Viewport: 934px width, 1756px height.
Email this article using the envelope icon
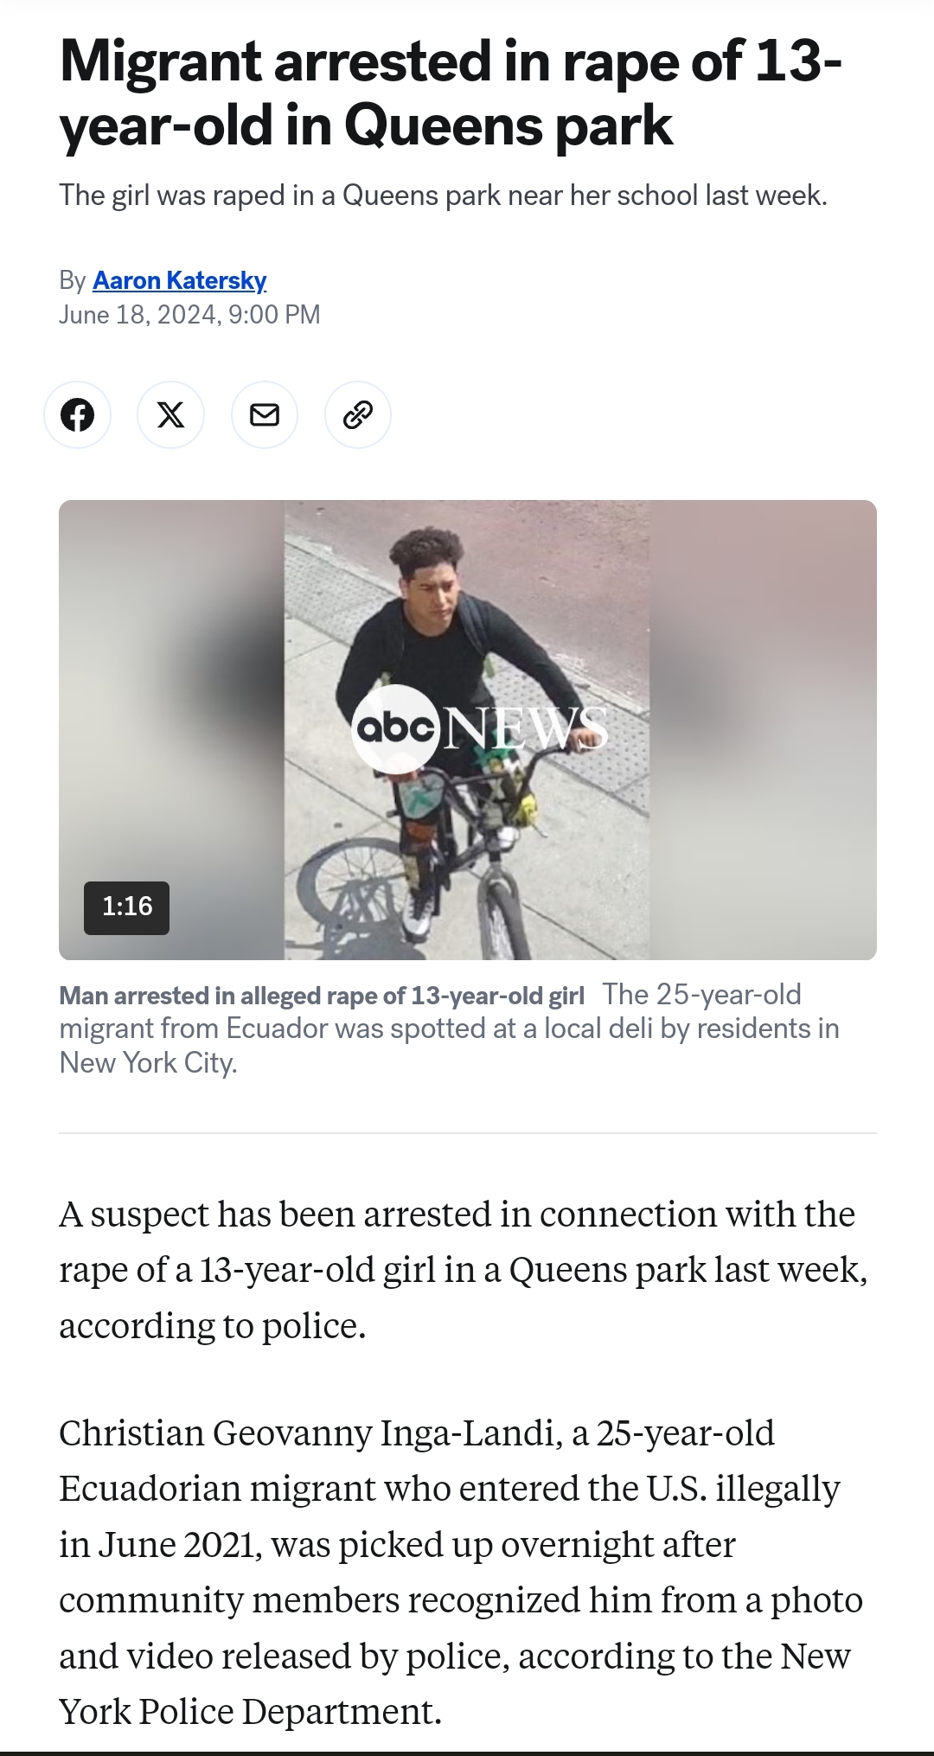pyautogui.click(x=265, y=415)
